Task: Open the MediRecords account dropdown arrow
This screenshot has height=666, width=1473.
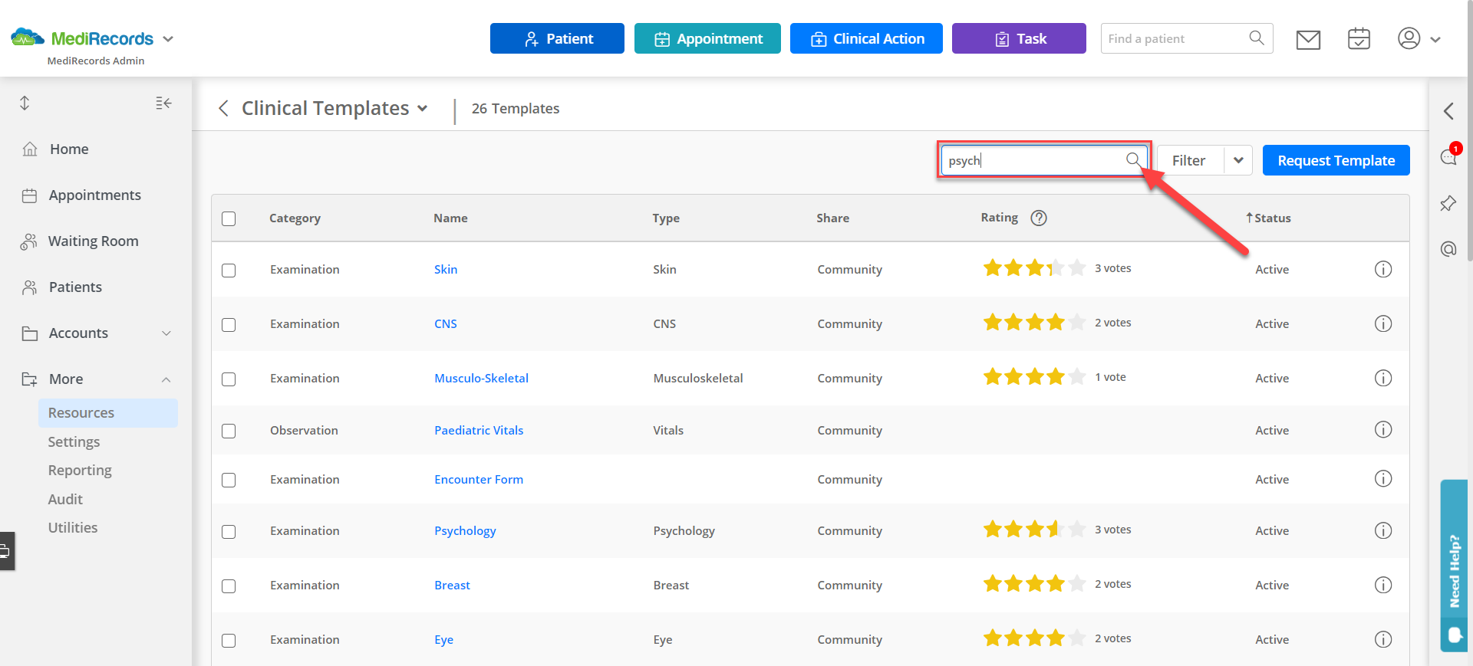Action: [x=168, y=38]
